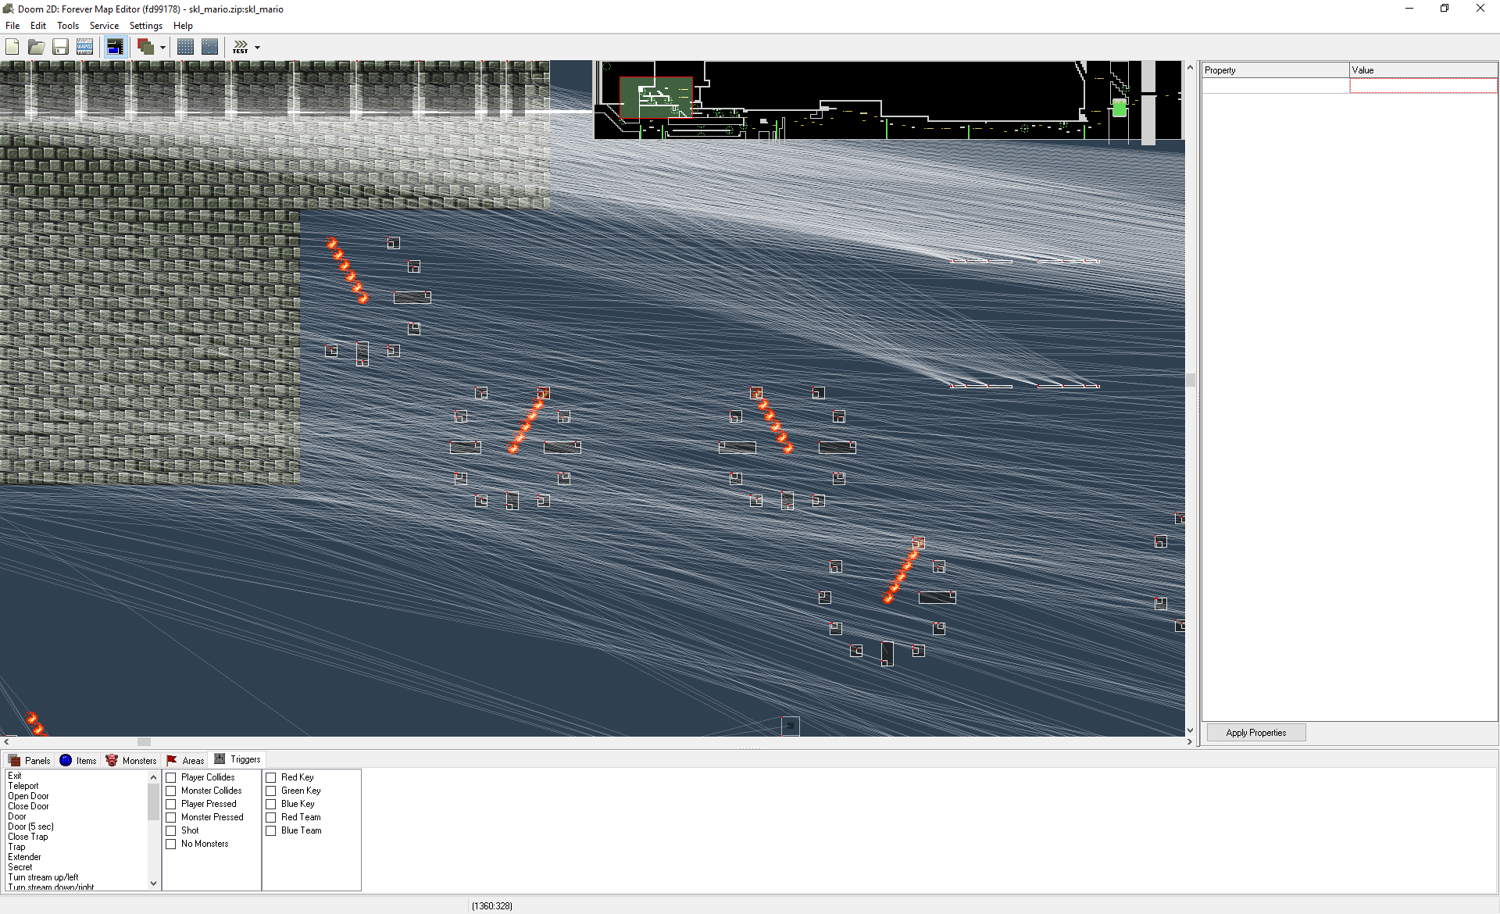Click the horizontal scrollbar thumb under the canvas
Screen dimensions: 1500x914
tap(144, 741)
